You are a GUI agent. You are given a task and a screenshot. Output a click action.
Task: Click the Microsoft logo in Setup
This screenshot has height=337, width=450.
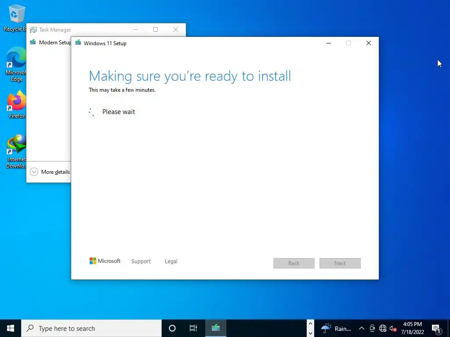pos(105,261)
